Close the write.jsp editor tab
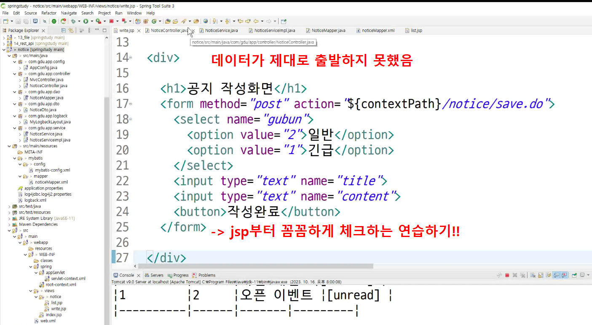This screenshot has width=592, height=325. (x=139, y=30)
